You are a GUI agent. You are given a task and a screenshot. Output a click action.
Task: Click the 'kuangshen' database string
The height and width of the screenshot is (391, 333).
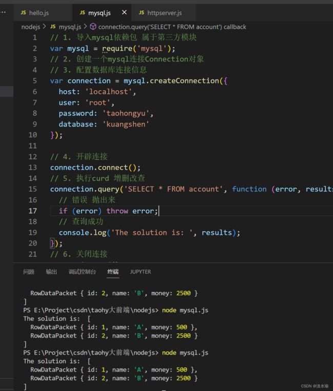[x=126, y=124]
